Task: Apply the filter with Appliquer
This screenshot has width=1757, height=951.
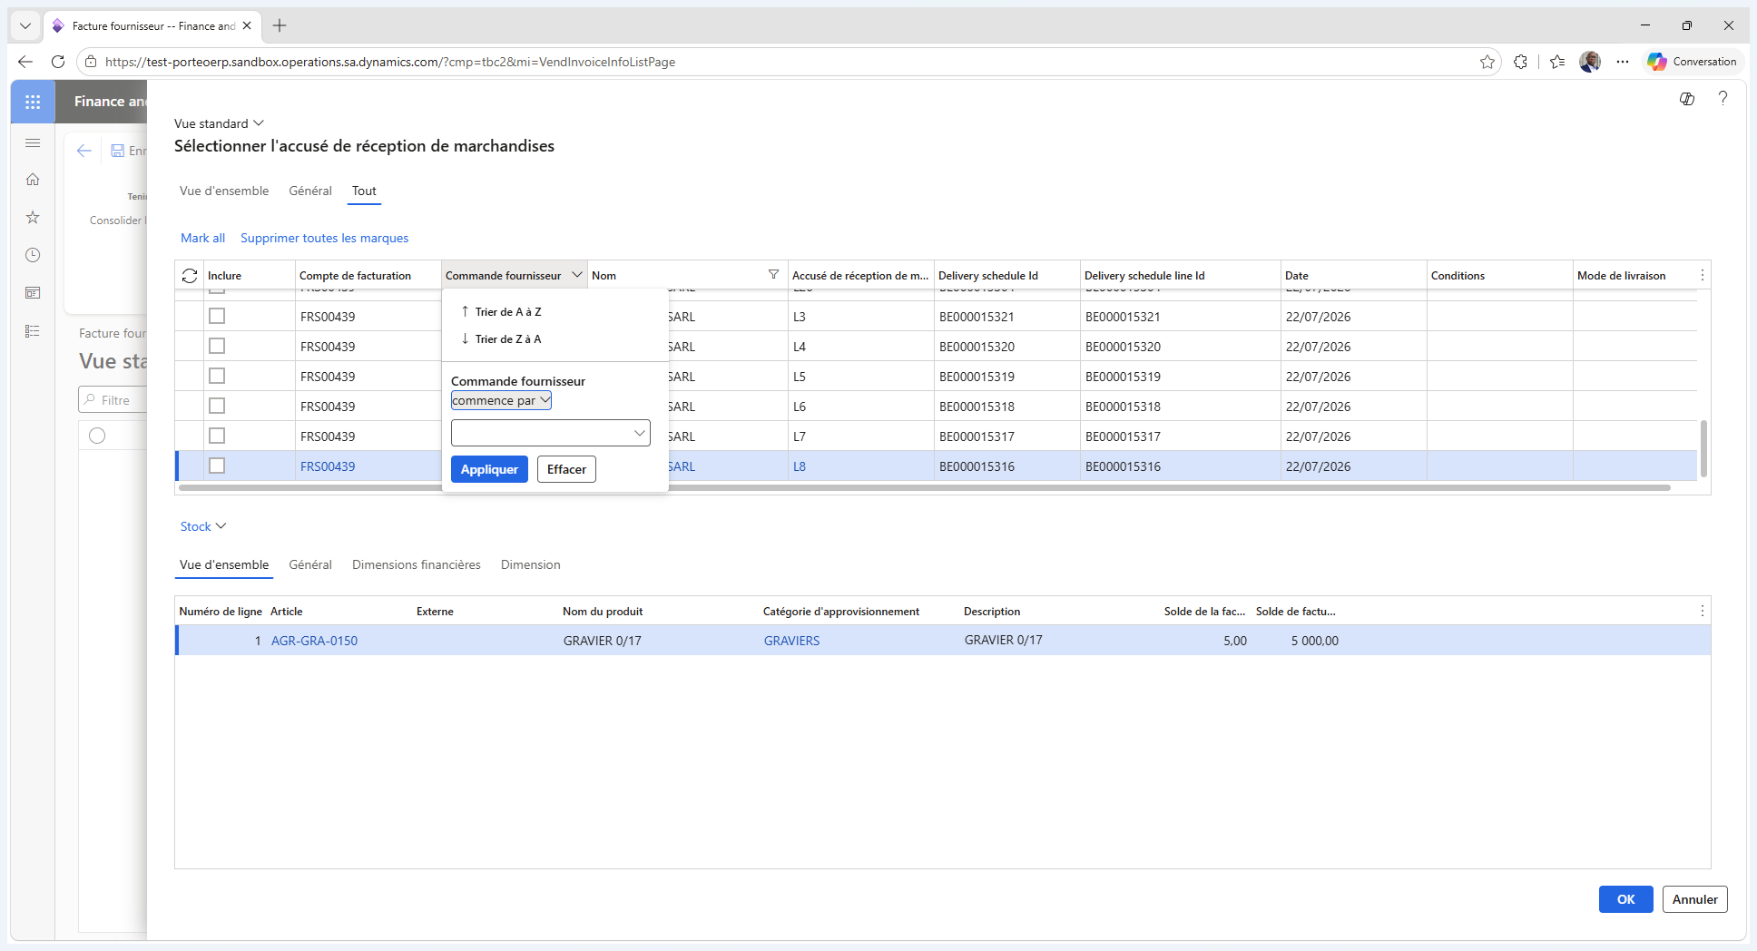Action: pyautogui.click(x=489, y=469)
